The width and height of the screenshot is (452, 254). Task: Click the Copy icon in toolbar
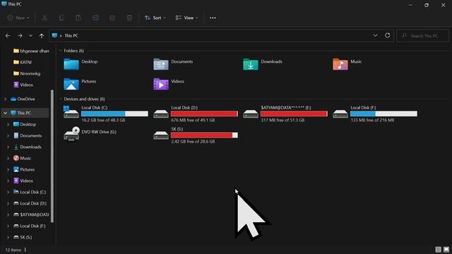pyautogui.click(x=61, y=18)
